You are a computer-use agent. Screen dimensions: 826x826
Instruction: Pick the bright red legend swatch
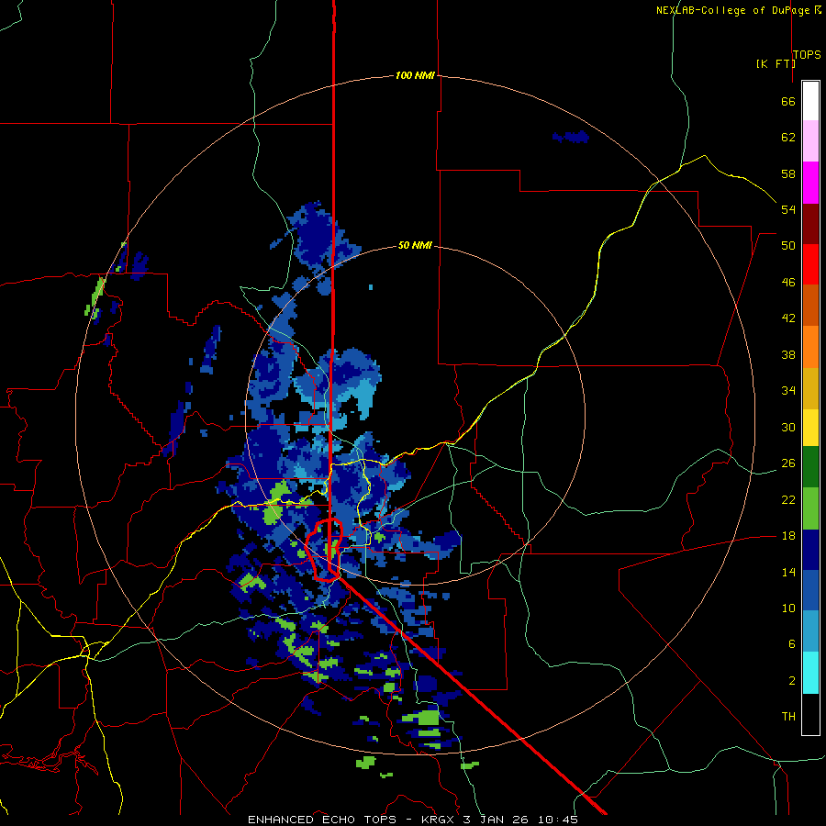pos(810,264)
